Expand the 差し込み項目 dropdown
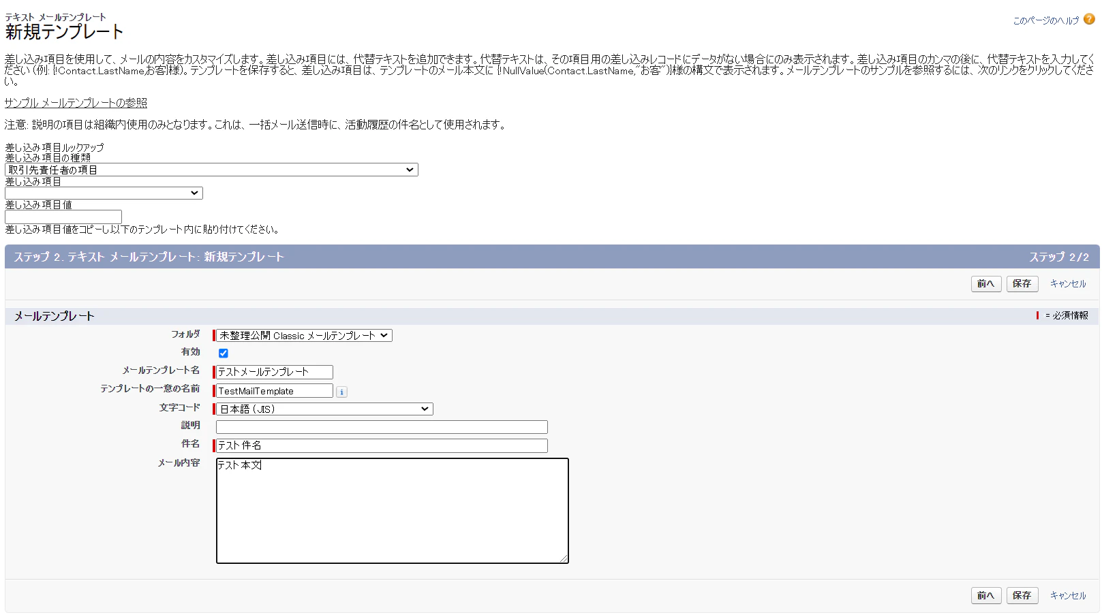This screenshot has width=1102, height=615. [x=104, y=193]
